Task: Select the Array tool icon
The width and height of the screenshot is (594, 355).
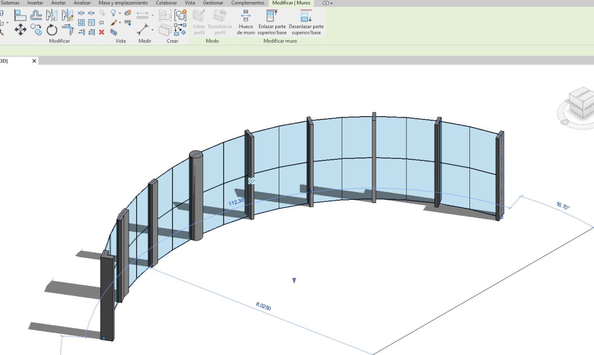Action: click(x=81, y=22)
